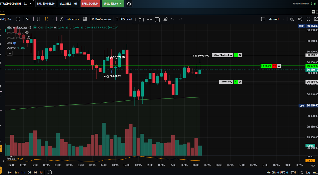Select the horizontal line order tool icon
This screenshot has width=318, height=175.
point(150,19)
